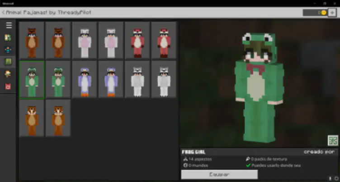340x182 pixels.
Task: Open the red pig-face sidebar icon
Action: [x=8, y=86]
